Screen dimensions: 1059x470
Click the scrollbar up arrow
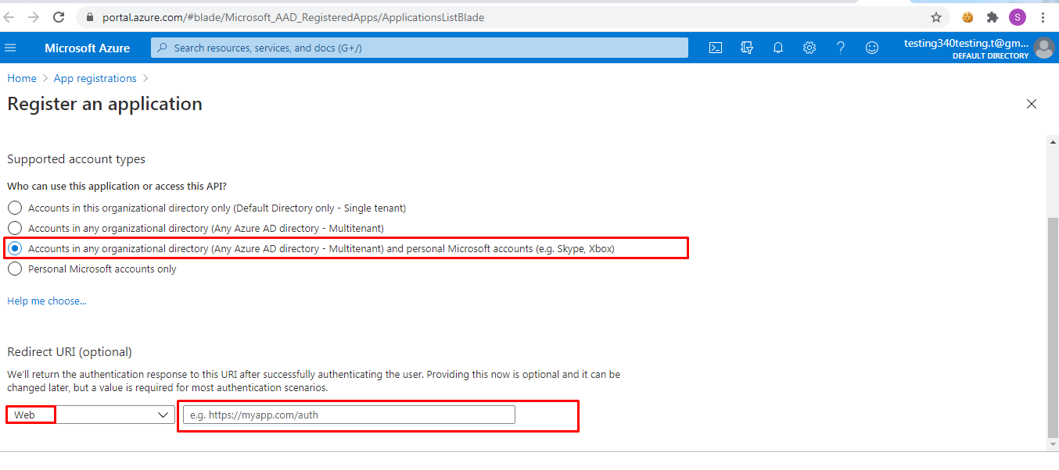click(x=1052, y=141)
